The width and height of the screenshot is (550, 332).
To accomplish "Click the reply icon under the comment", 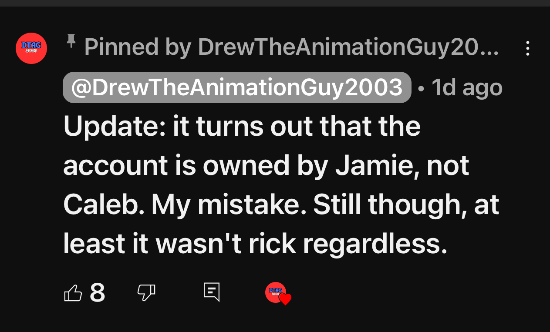I will [x=212, y=292].
